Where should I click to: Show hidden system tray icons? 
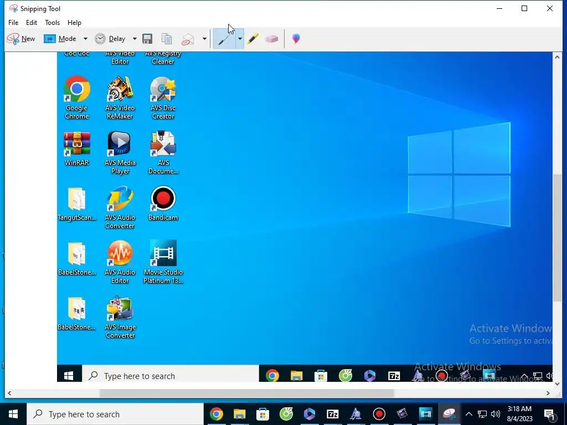[x=468, y=414]
